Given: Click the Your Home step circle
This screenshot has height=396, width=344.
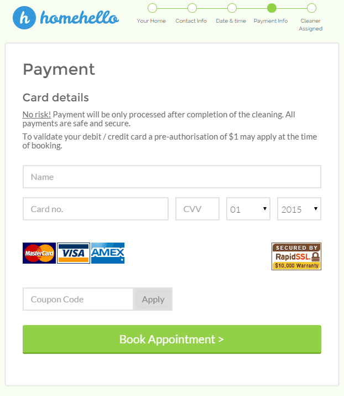Looking at the screenshot, I should pyautogui.click(x=153, y=8).
